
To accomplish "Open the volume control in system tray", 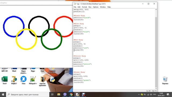I will point(151,95).
